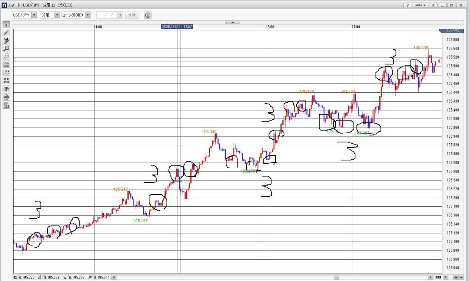Click the price scale settings icon
Screen dimensions: 470x281
pos(6,72)
